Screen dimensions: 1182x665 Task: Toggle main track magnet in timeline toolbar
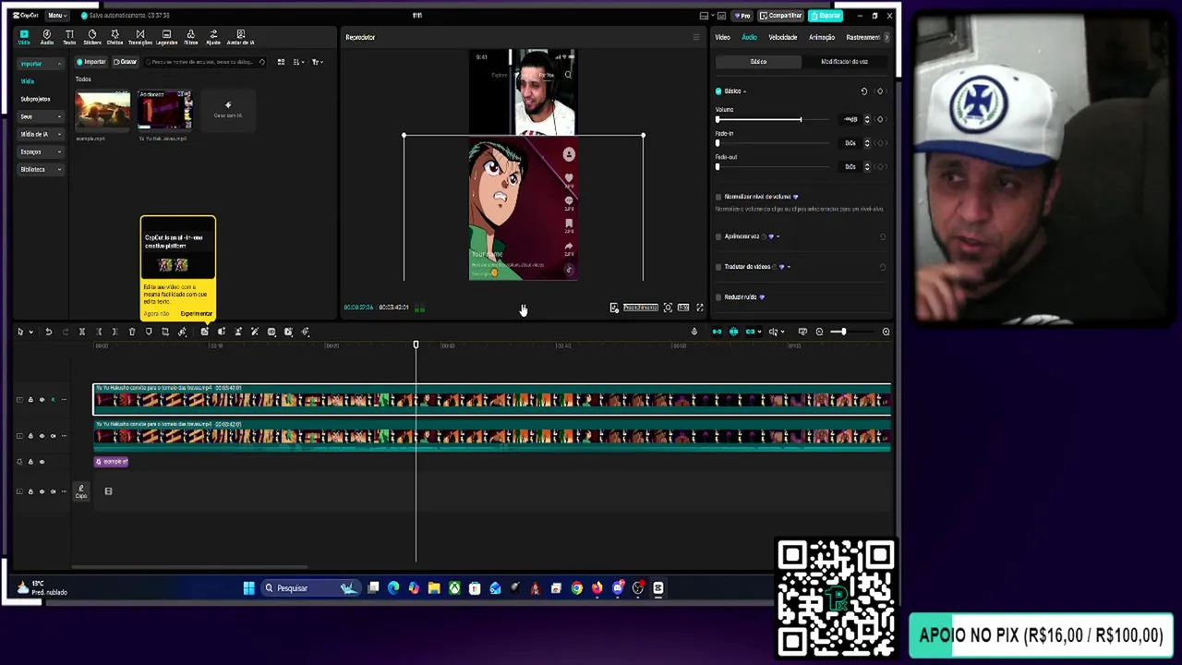(x=717, y=332)
